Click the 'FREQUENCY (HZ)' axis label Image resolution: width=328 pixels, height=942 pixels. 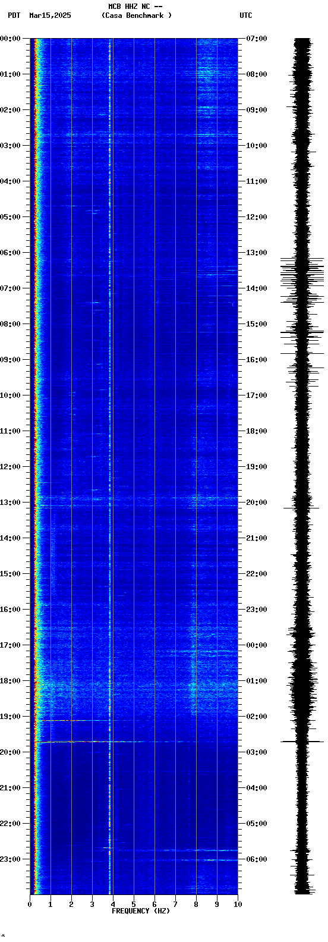pos(141,911)
